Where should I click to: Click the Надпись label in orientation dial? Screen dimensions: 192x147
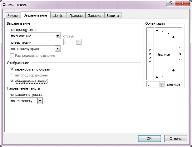163,54
